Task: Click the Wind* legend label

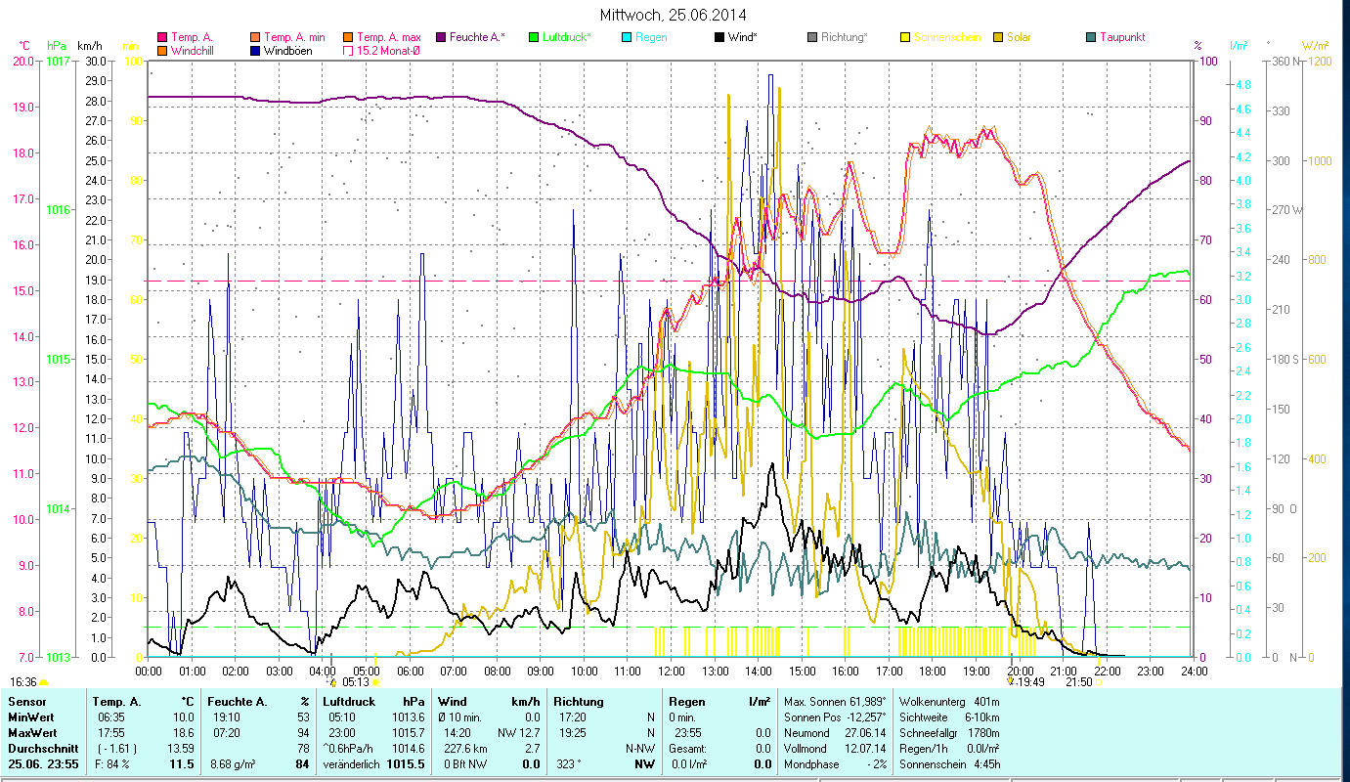Action: (x=745, y=37)
